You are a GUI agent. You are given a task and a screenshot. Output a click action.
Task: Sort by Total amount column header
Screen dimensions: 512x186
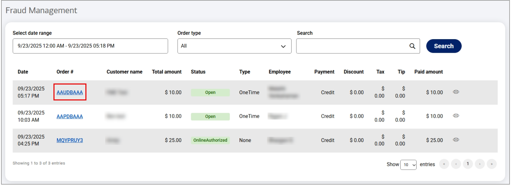[167, 72]
